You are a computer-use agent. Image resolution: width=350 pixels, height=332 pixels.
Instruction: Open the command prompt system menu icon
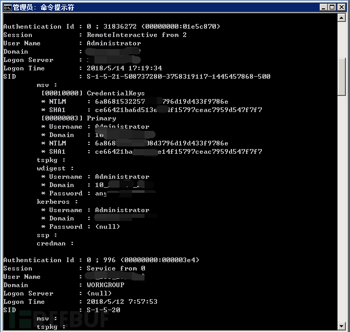pyautogui.click(x=8, y=8)
